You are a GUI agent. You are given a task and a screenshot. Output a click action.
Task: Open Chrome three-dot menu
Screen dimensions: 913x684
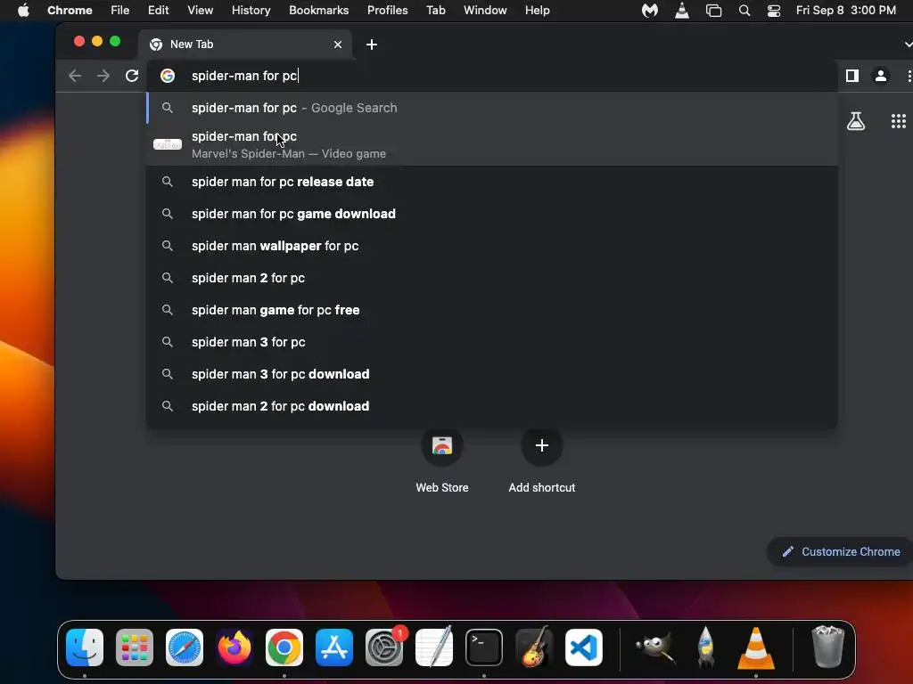(x=909, y=76)
